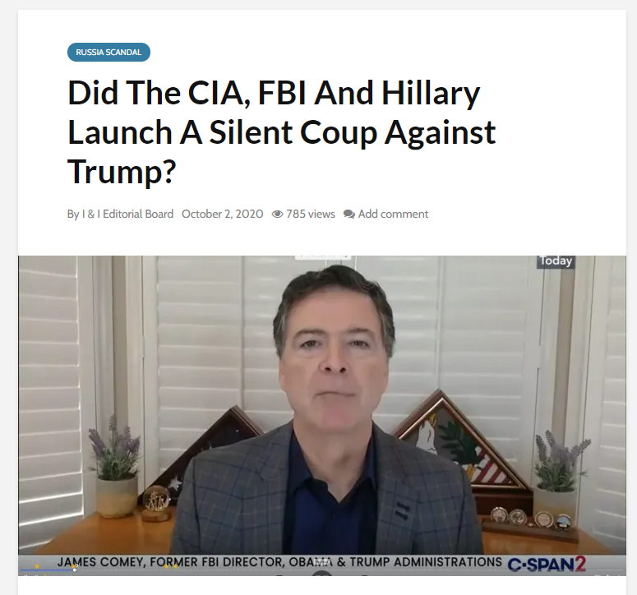637x595 pixels.
Task: Click the comment bubbles icon
Action: (x=349, y=214)
